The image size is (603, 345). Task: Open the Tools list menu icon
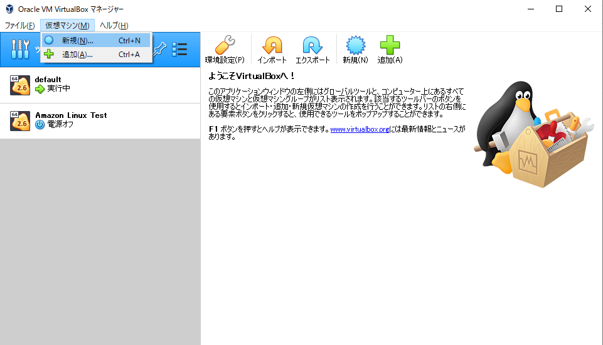click(179, 49)
